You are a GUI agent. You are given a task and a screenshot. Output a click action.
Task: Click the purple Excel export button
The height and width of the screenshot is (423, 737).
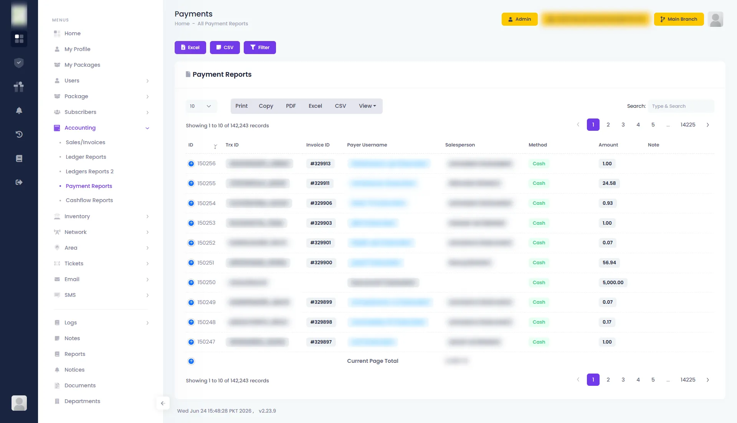190,48
